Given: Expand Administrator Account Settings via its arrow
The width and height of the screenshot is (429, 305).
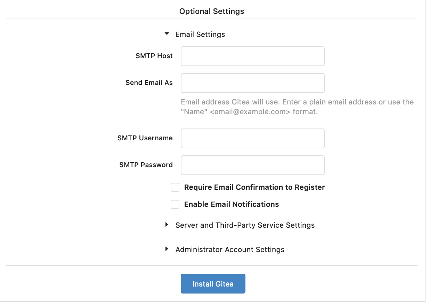Looking at the screenshot, I should (x=167, y=249).
